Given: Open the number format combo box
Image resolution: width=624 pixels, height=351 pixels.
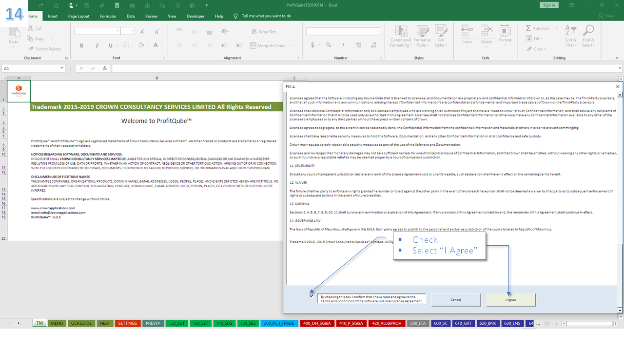Looking at the screenshot, I should click(344, 31).
